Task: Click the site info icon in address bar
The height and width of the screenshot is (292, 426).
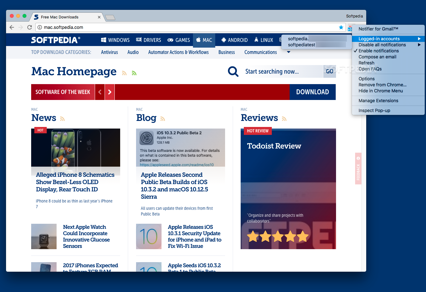Action: click(x=40, y=27)
